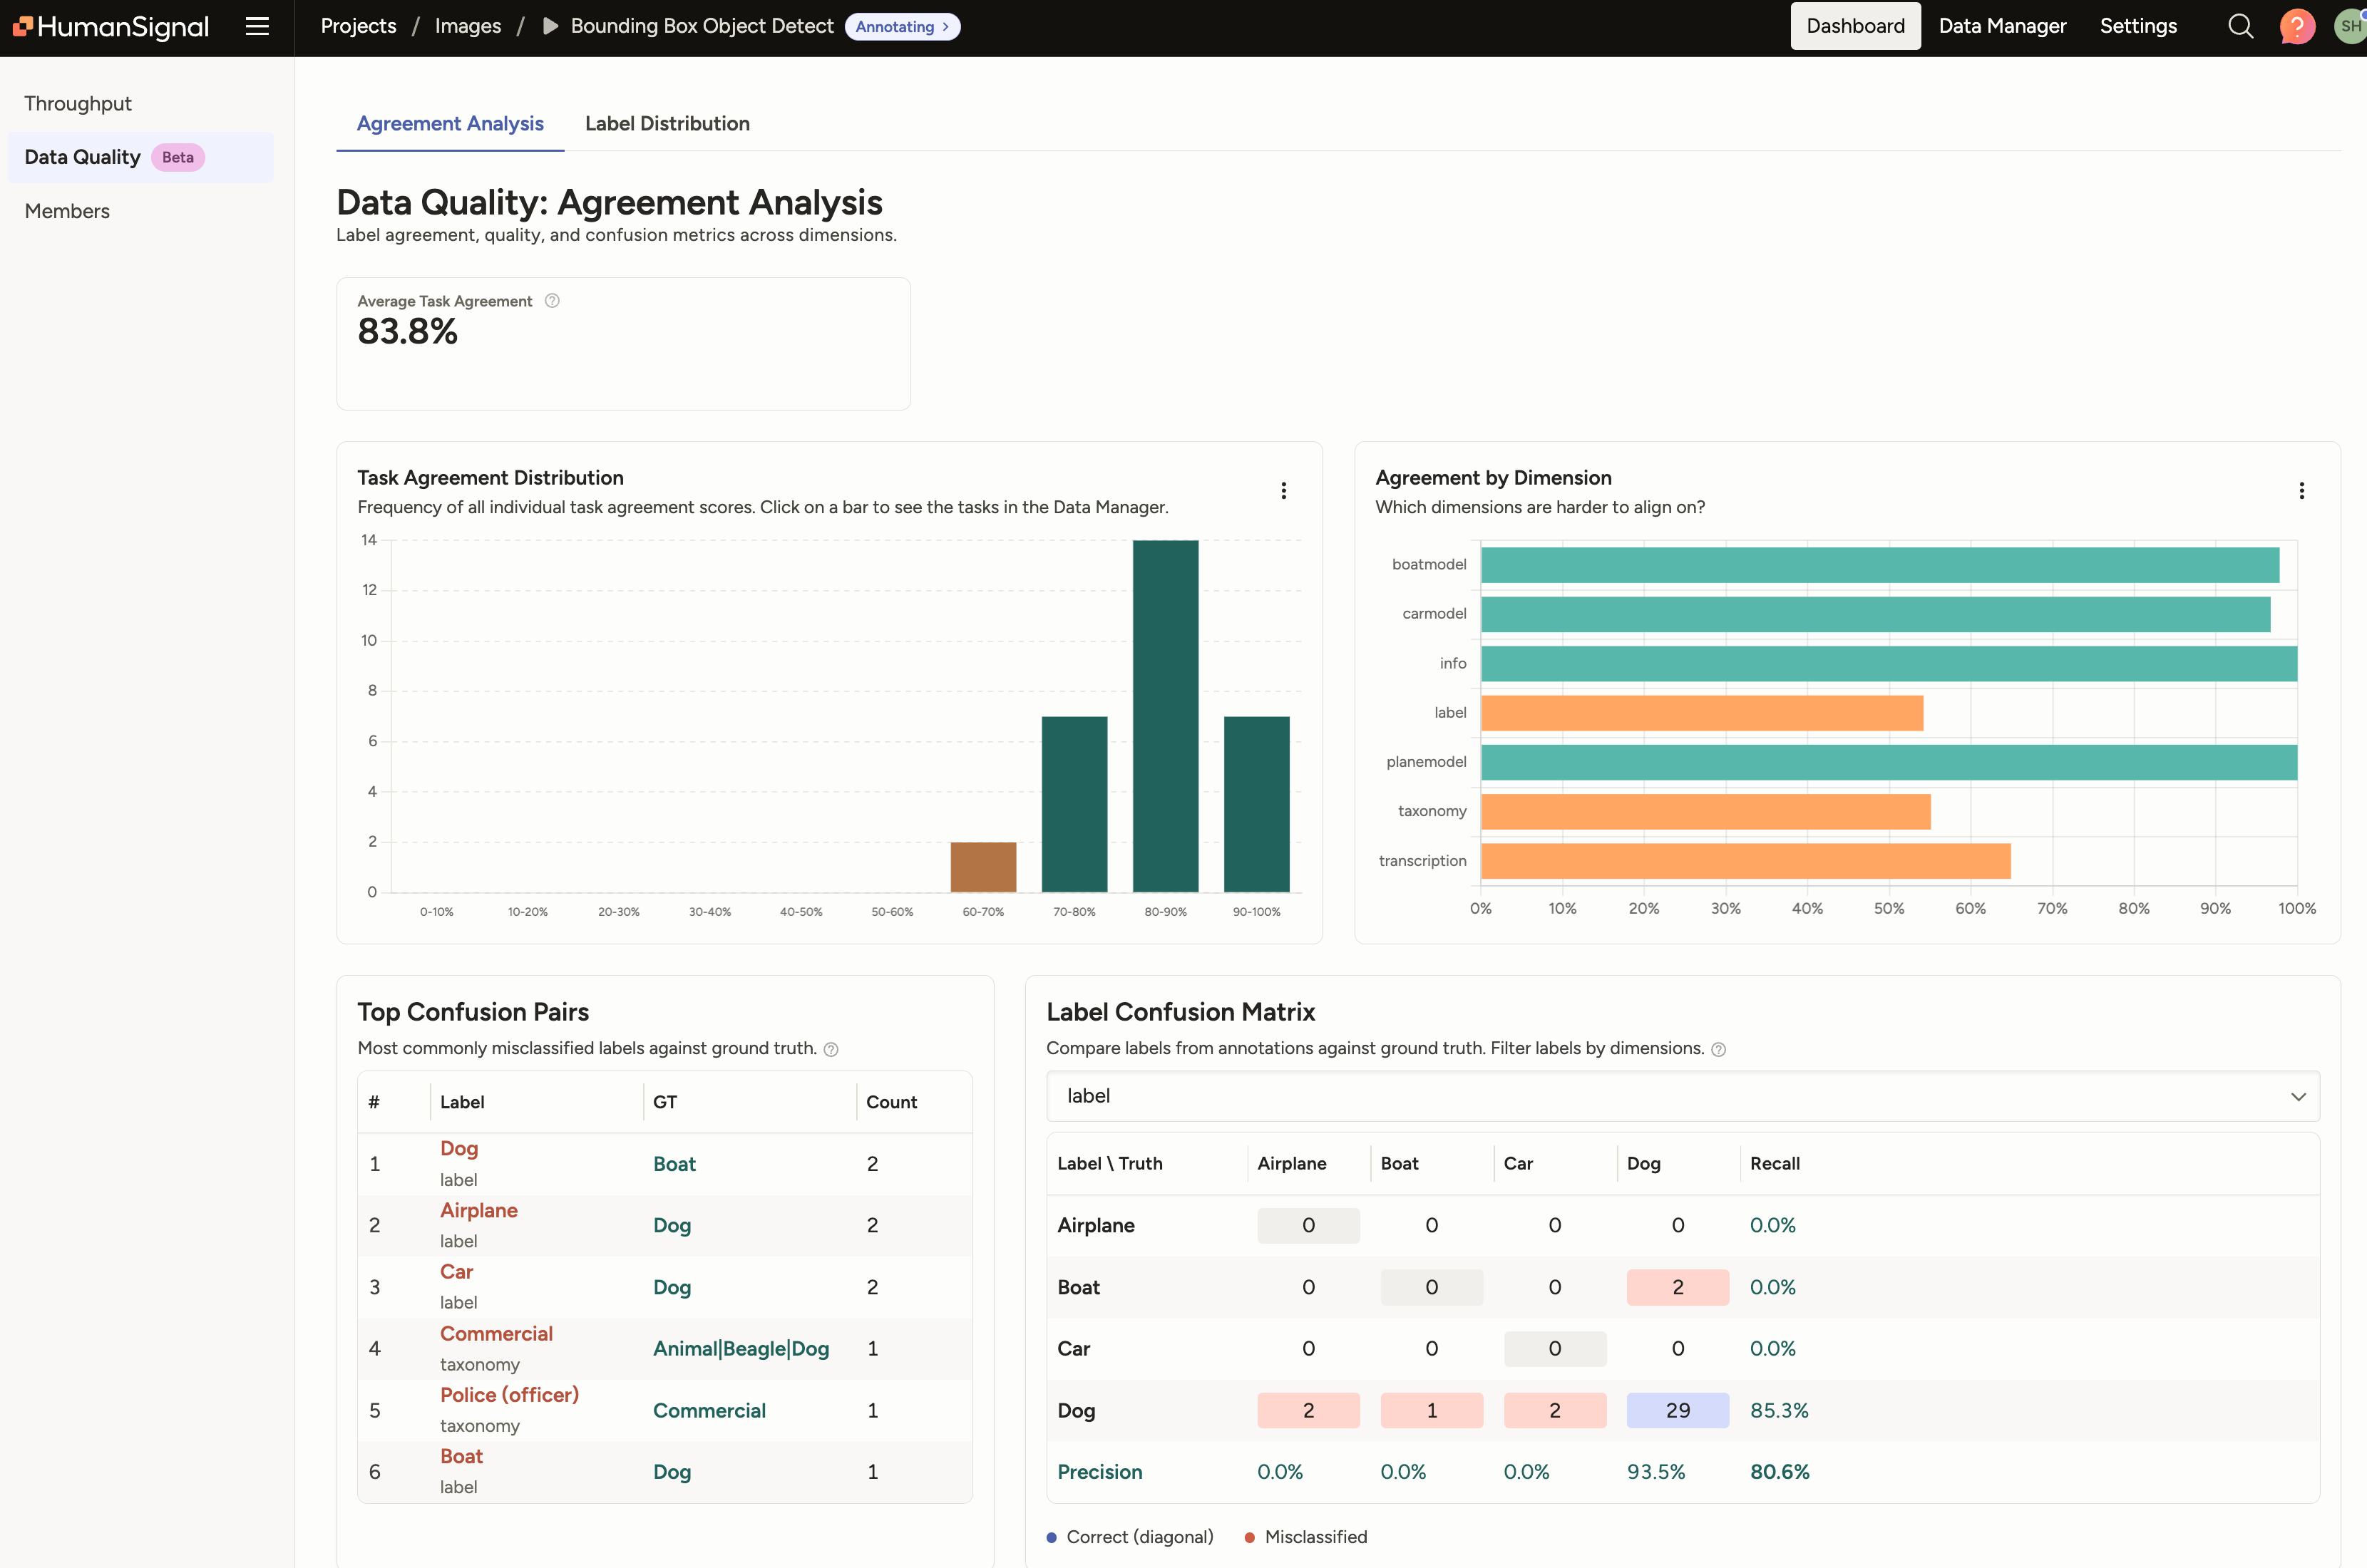Open Agreement by Dimension options menu
The height and width of the screenshot is (1568, 2367).
[2302, 491]
